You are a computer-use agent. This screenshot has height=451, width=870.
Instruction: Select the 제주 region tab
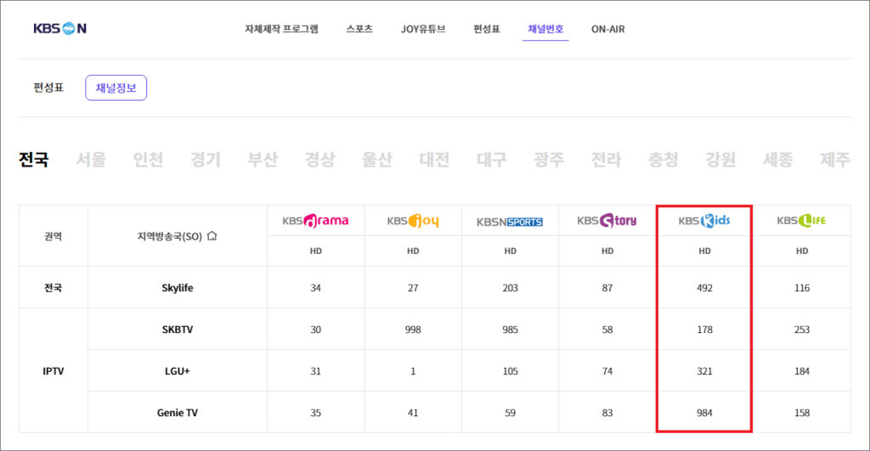(x=835, y=160)
